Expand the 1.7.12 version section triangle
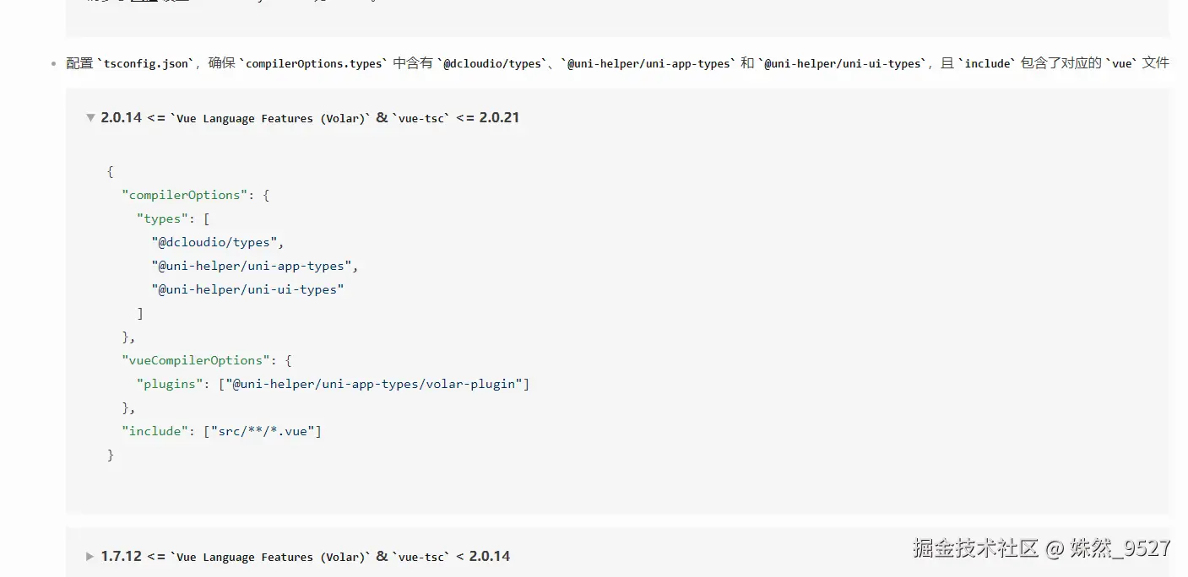 click(x=90, y=557)
